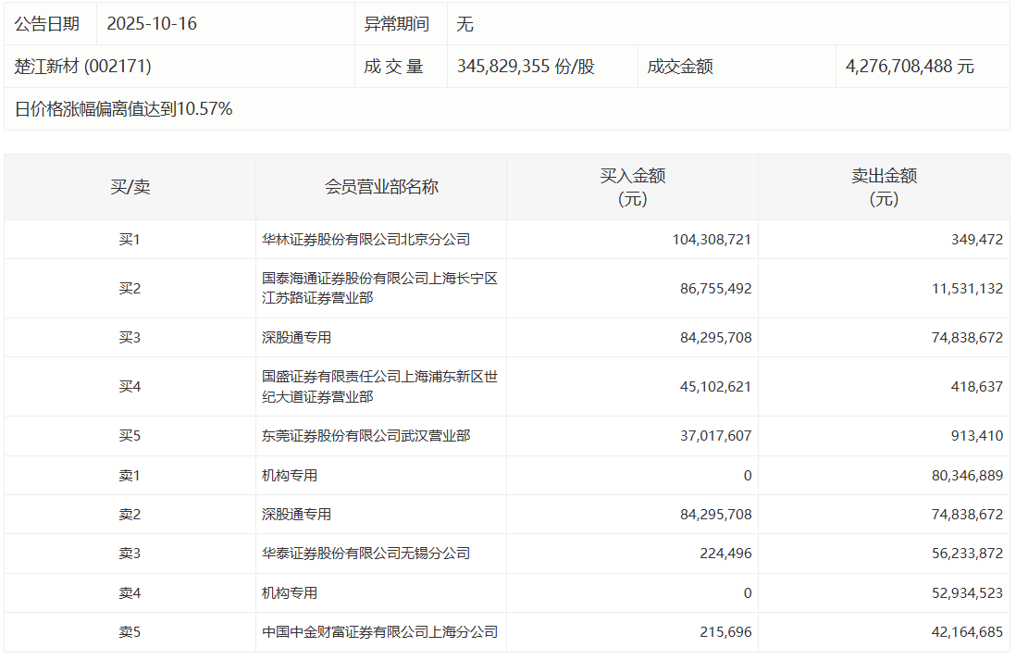Image resolution: width=1016 pixels, height=660 pixels.
Task: Open 国盛证券 上海浦东新区世纪大道 branch entry
Action: click(x=379, y=387)
